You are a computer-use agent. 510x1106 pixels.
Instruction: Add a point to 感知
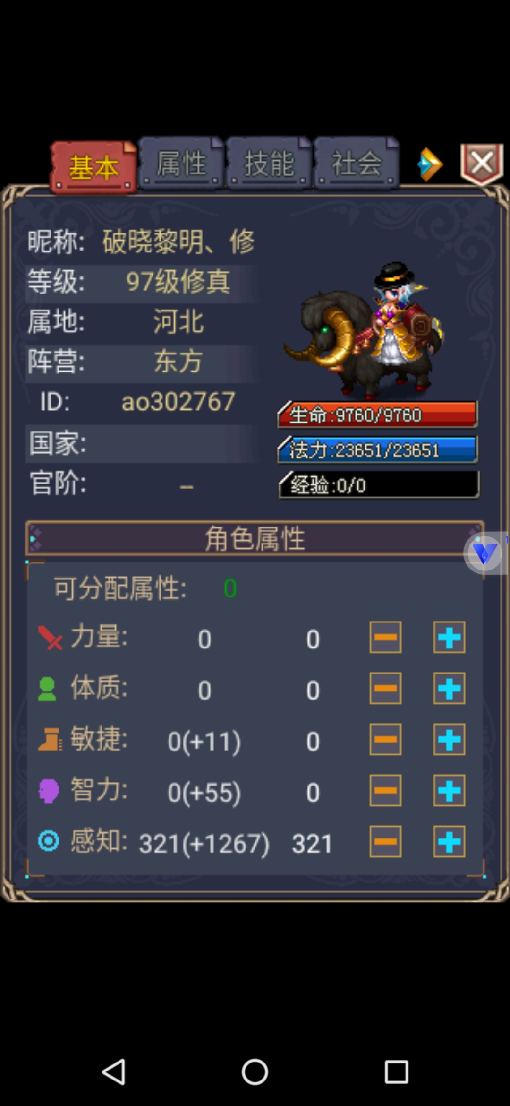point(449,841)
